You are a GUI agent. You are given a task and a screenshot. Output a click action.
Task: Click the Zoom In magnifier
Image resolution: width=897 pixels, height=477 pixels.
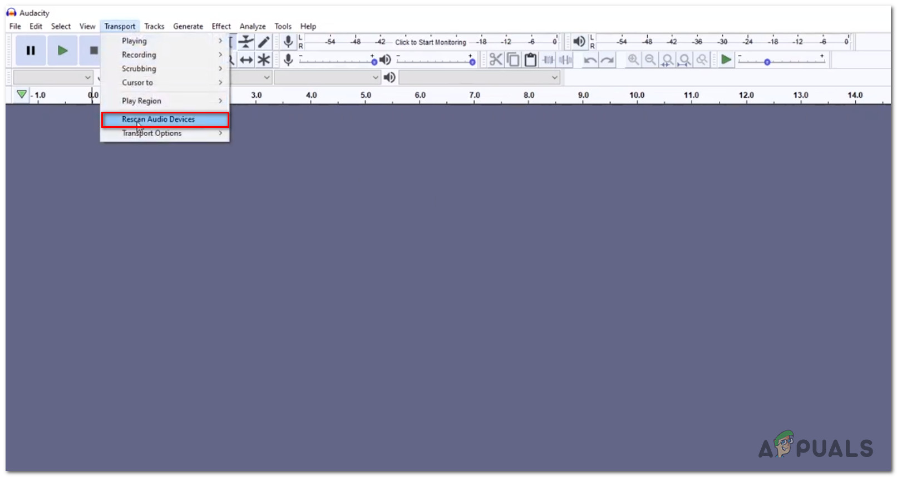[633, 59]
